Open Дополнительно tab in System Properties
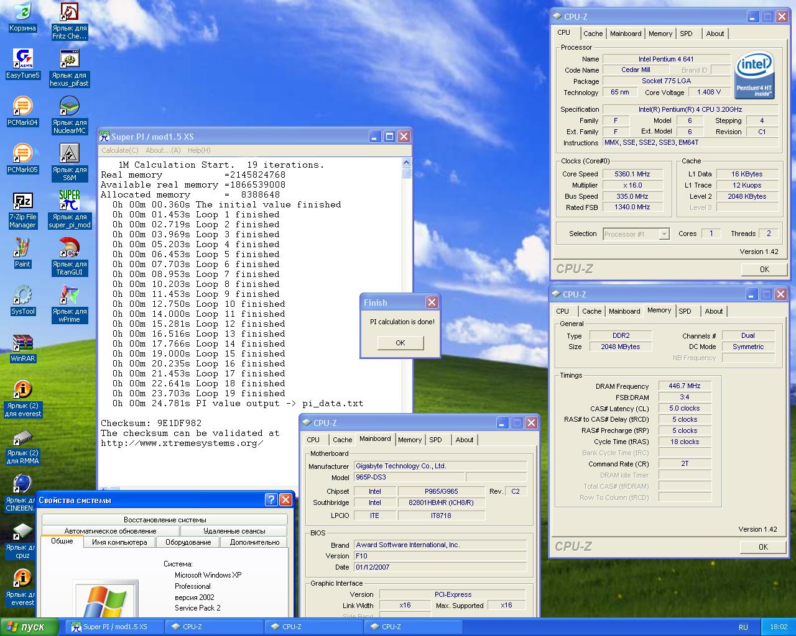 click(255, 542)
